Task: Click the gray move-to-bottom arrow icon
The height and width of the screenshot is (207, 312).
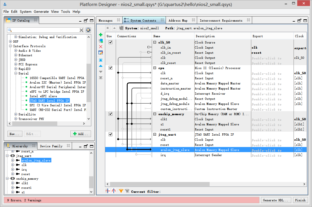Action: click(101, 78)
